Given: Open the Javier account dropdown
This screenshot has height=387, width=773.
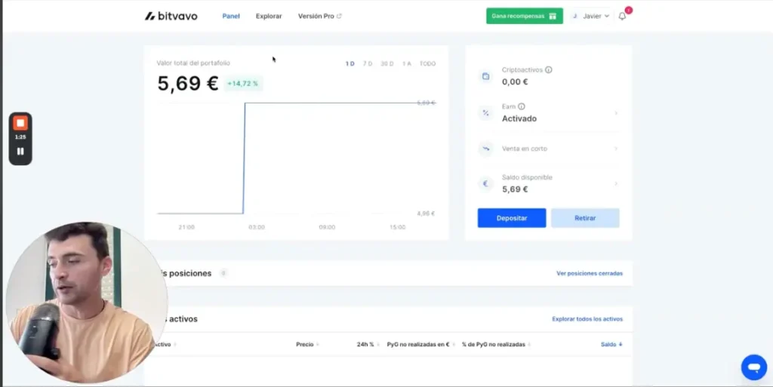Looking at the screenshot, I should (x=591, y=17).
